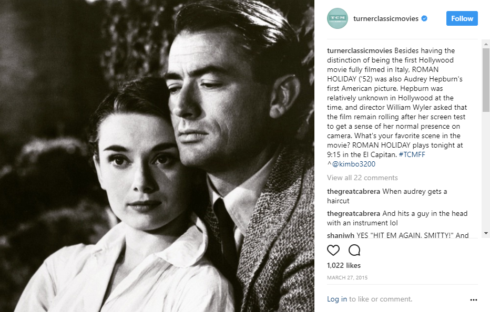Click the turnerclassicmovies name in the caption

(x=360, y=50)
